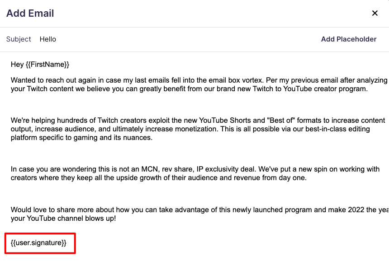The height and width of the screenshot is (265, 389).
Task: Click the Subject label
Action: [19, 39]
